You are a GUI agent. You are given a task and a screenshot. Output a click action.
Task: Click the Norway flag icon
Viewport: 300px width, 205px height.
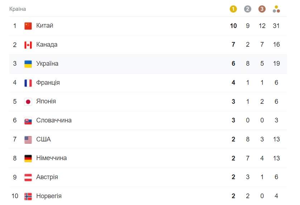tap(28, 196)
